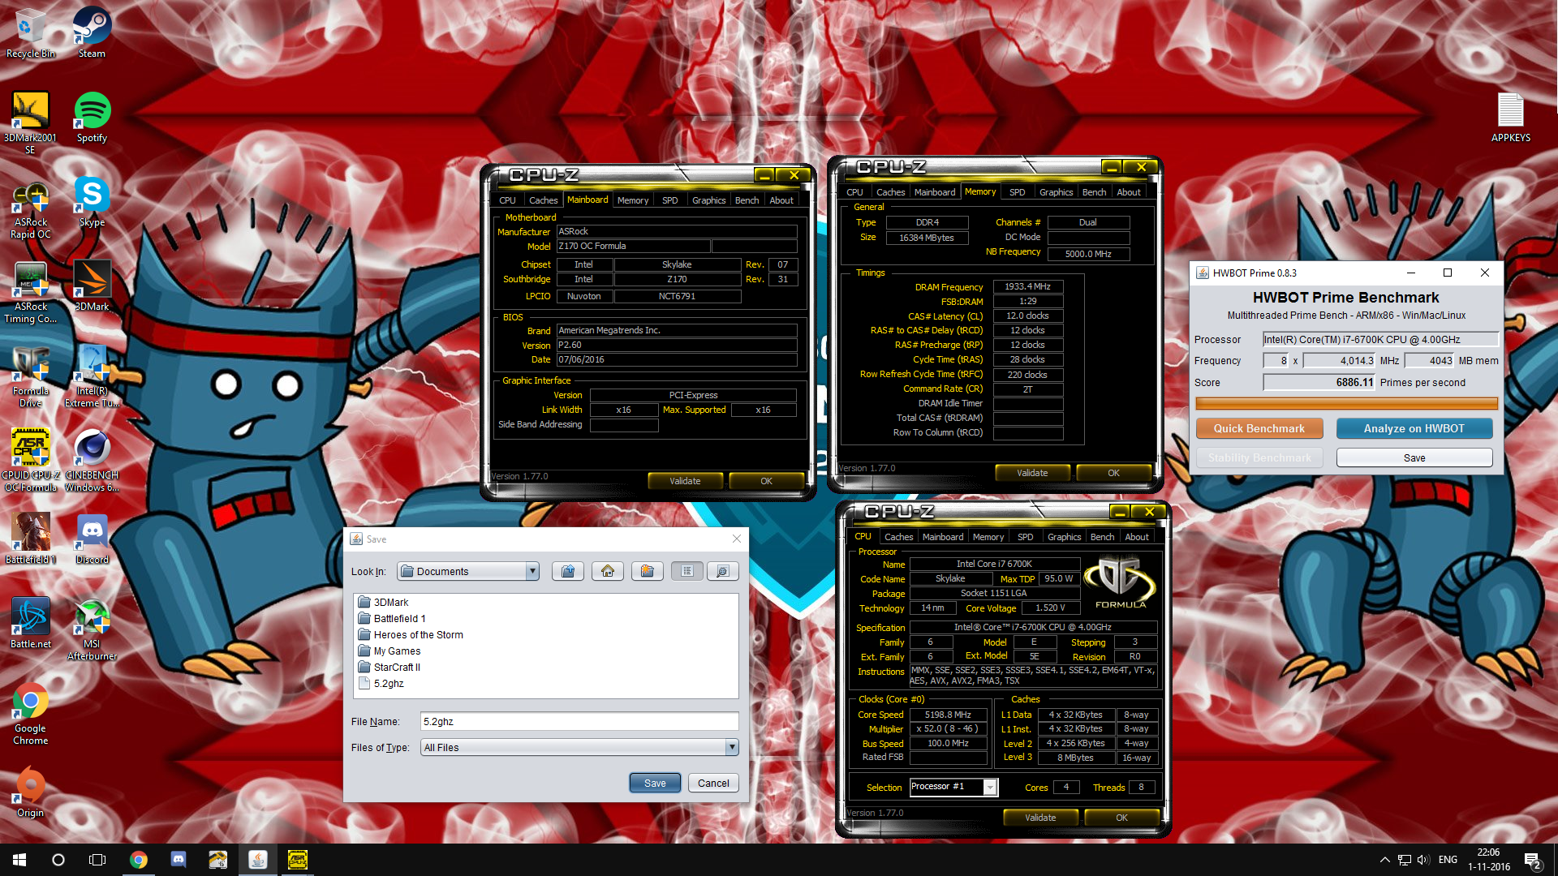Open SPD tab in Mainboard CPU-Z window
1558x876 pixels.
coord(669,200)
